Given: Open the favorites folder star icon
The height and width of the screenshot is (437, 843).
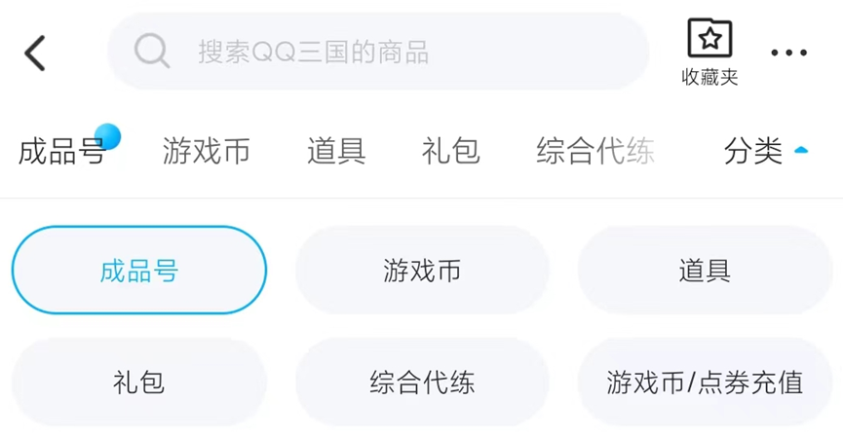Looking at the screenshot, I should (709, 40).
